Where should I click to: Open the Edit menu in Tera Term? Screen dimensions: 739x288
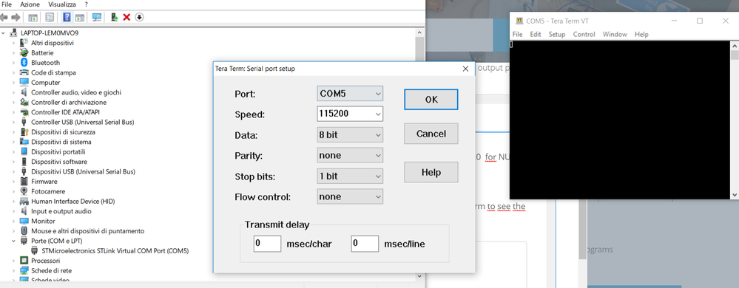536,35
